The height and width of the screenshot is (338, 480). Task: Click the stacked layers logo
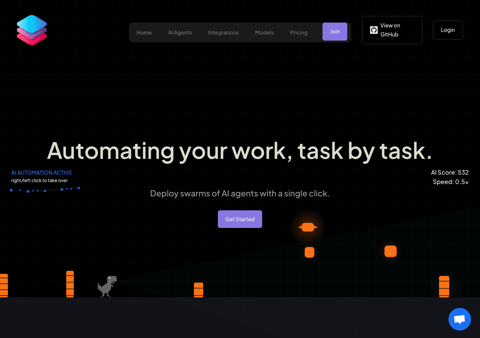pyautogui.click(x=32, y=30)
